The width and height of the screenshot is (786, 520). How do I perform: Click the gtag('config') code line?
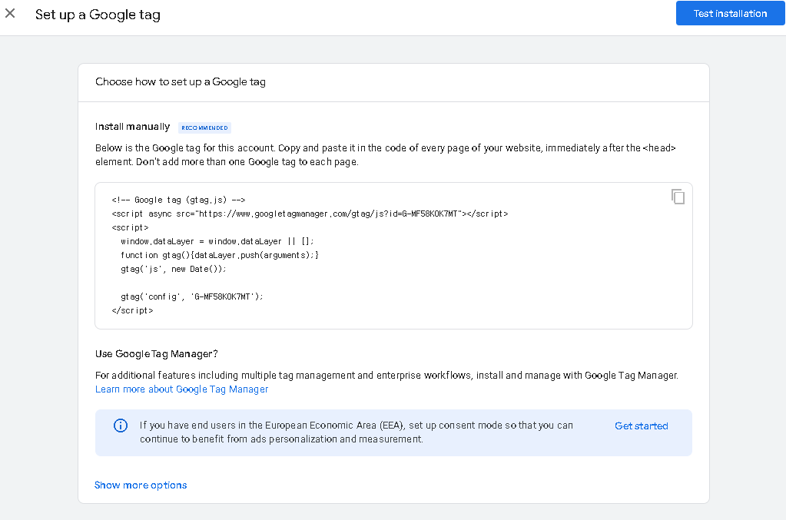point(191,296)
